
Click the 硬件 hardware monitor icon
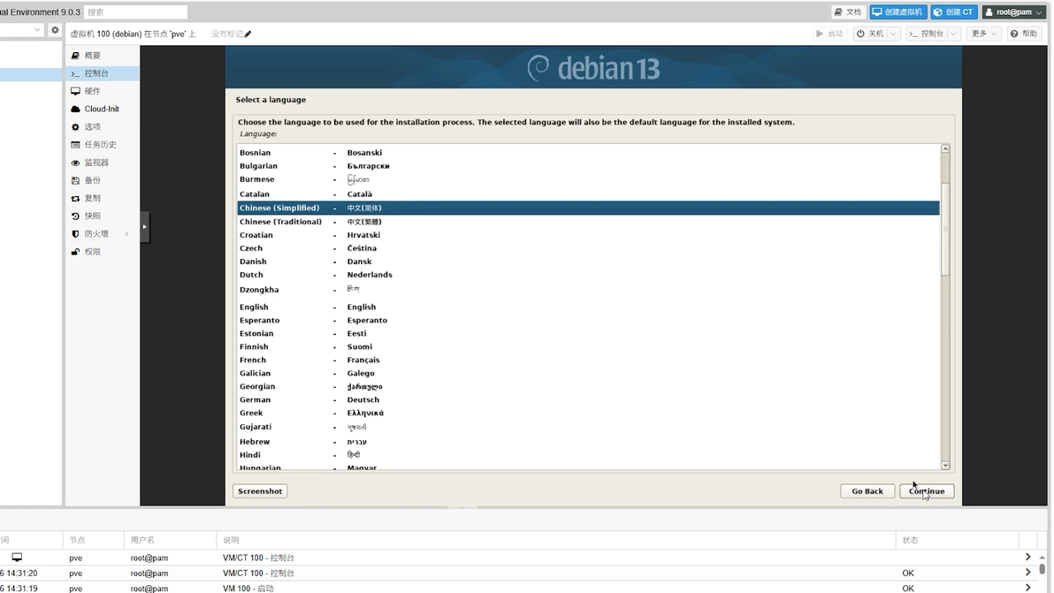coord(75,91)
